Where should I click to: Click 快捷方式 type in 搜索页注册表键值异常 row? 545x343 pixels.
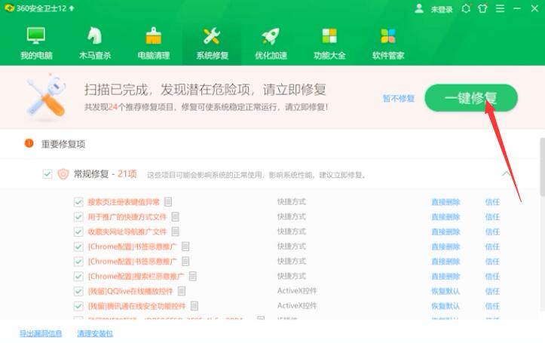click(x=291, y=201)
